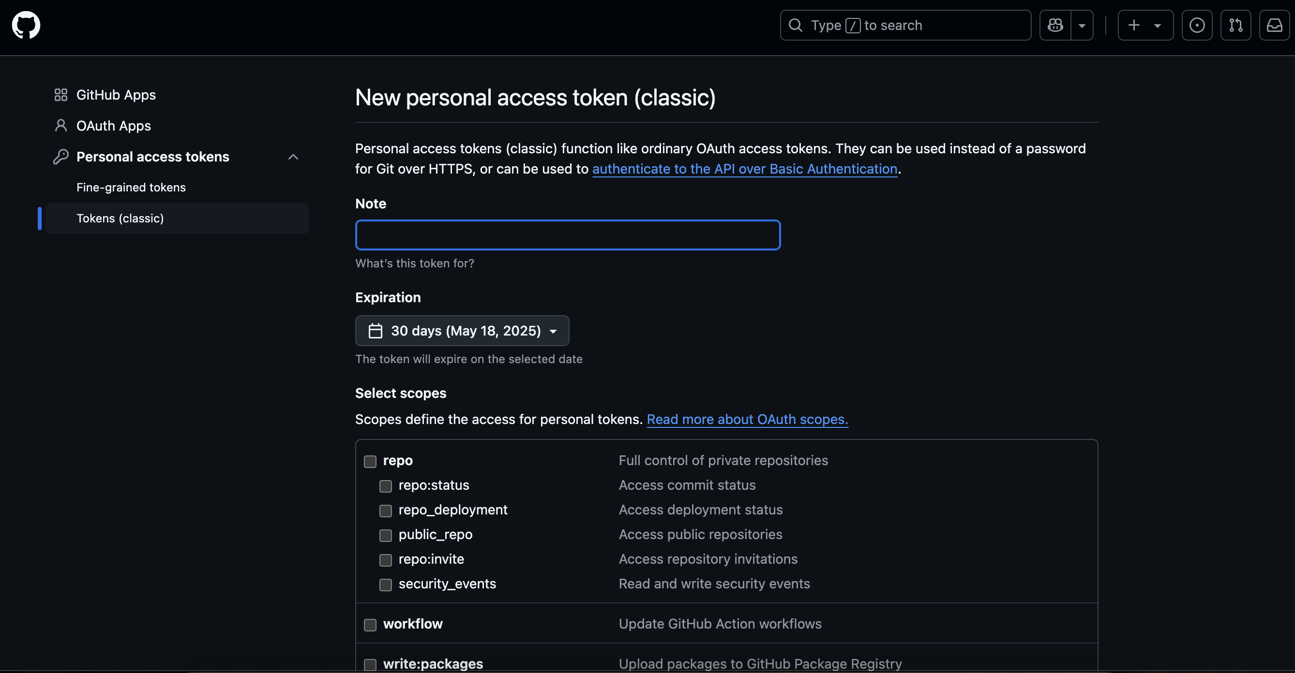The width and height of the screenshot is (1295, 673).
Task: Open the GitHub homepage logo
Action: pyautogui.click(x=26, y=25)
